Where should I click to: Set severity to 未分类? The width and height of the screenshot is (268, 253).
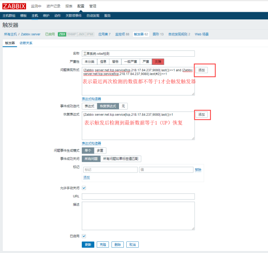89,62
